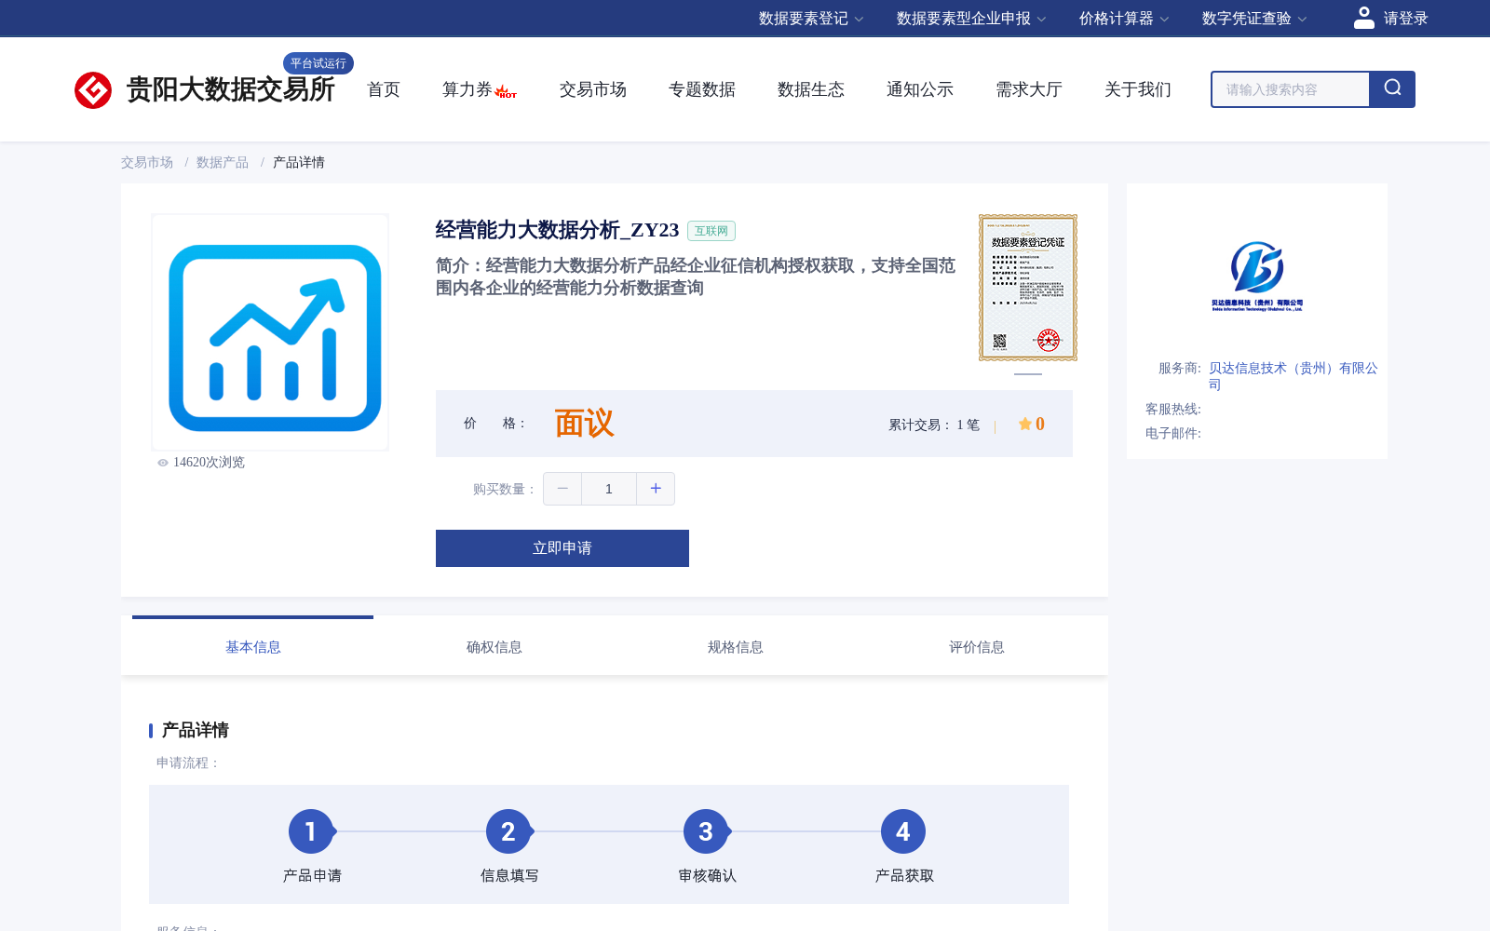Go to 首页 in navigation
Viewport: 1490px width, 931px height.
coord(384,89)
